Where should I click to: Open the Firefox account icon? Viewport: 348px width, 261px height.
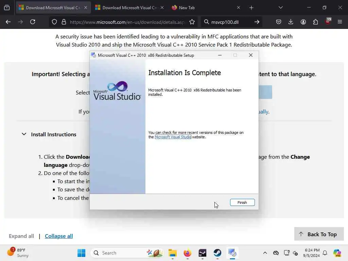(x=303, y=22)
